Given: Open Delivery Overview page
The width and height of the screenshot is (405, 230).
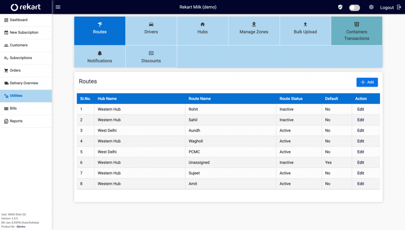Looking at the screenshot, I should pyautogui.click(x=26, y=83).
